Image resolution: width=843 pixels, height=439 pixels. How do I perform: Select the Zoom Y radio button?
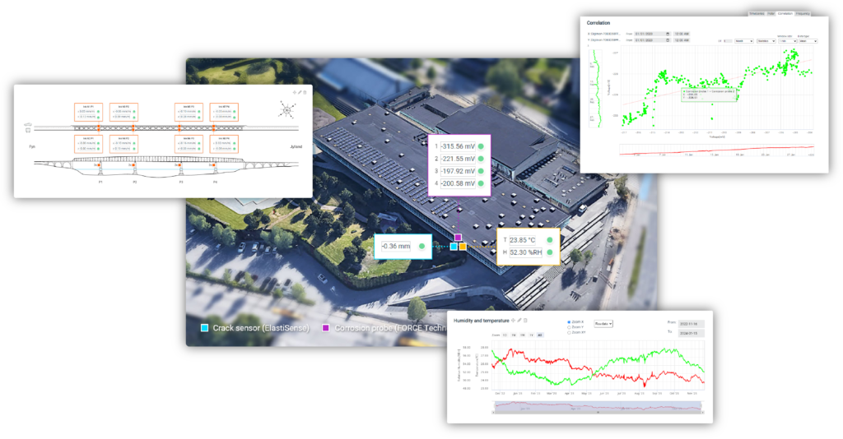(x=570, y=326)
